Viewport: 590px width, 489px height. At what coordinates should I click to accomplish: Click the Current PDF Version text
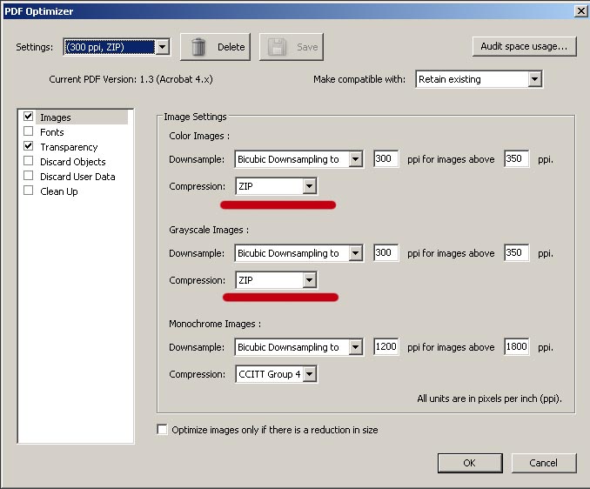pyautogui.click(x=131, y=79)
